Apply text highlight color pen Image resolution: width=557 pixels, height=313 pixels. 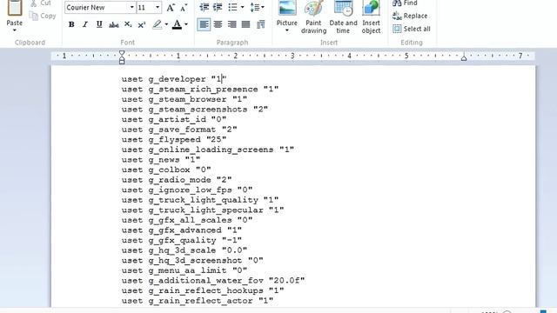point(157,24)
